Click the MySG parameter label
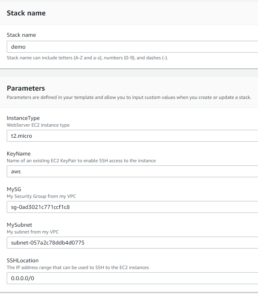Image resolution: width=258 pixels, height=294 pixels. (14, 190)
